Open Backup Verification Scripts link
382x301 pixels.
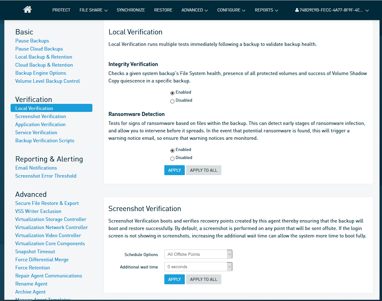click(45, 140)
